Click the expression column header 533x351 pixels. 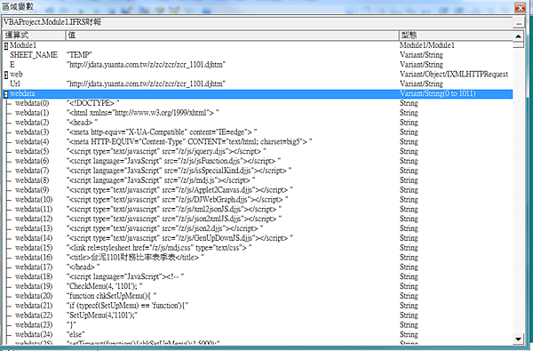[34, 35]
